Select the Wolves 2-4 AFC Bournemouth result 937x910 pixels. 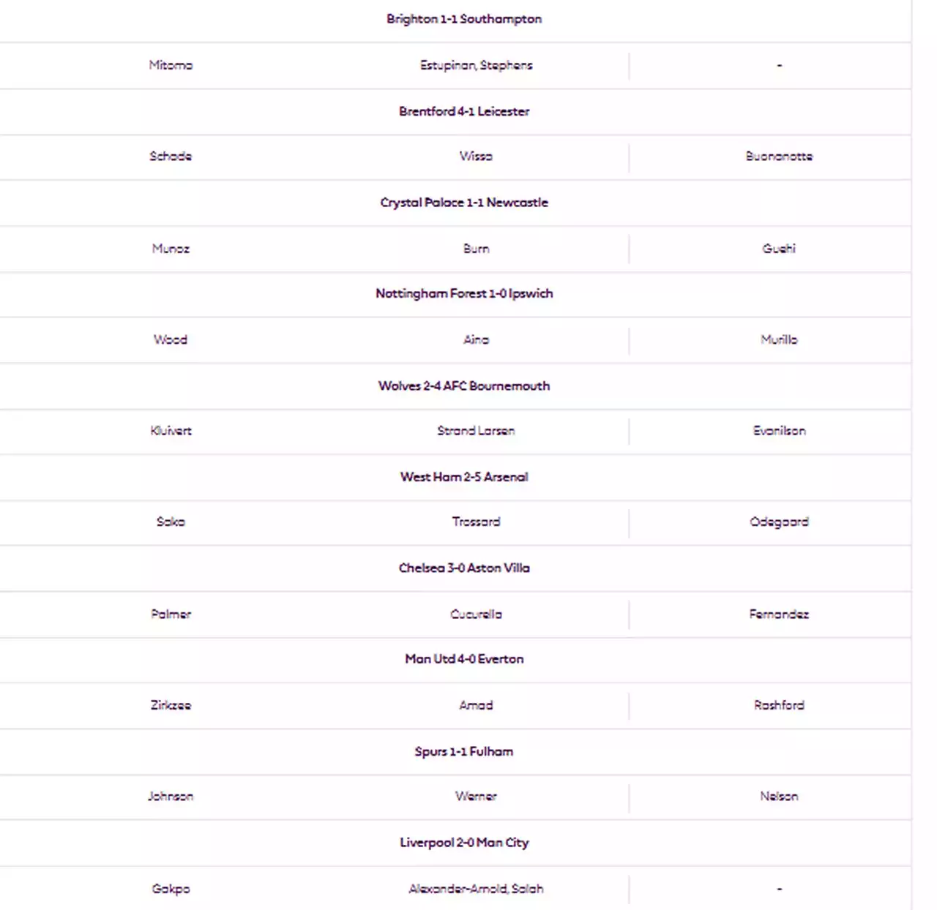tap(464, 386)
